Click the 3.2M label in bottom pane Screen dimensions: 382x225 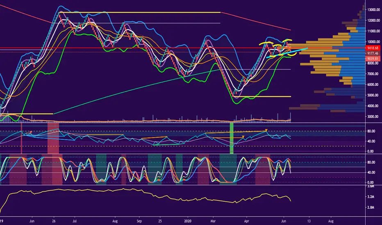click(x=371, y=196)
